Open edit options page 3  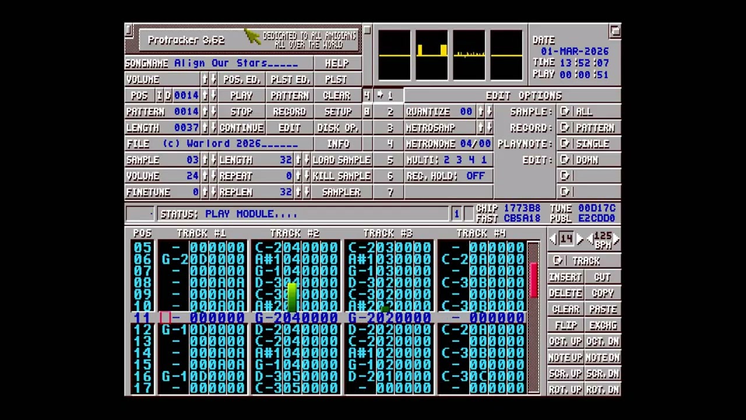(x=388, y=127)
